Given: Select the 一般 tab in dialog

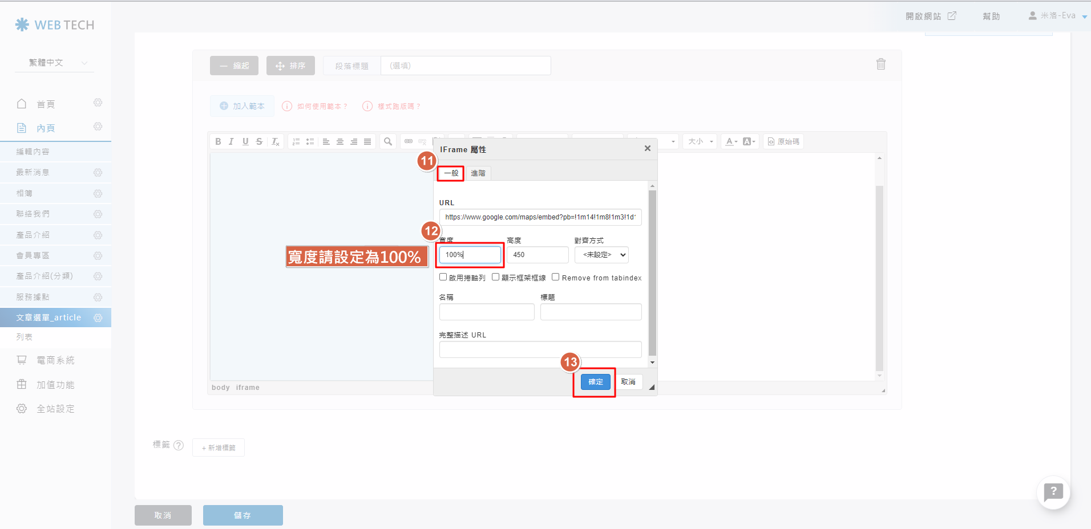Looking at the screenshot, I should [451, 173].
